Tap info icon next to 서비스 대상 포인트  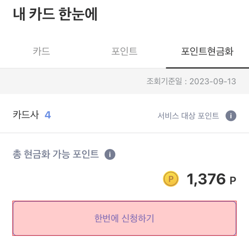click(x=231, y=116)
